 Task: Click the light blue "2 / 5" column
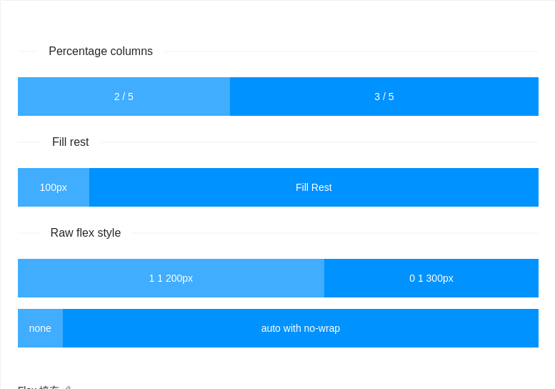pyautogui.click(x=124, y=97)
